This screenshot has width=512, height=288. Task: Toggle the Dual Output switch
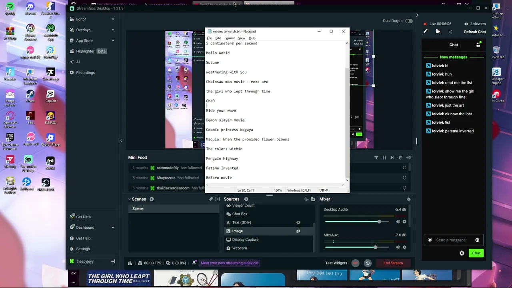click(x=408, y=21)
